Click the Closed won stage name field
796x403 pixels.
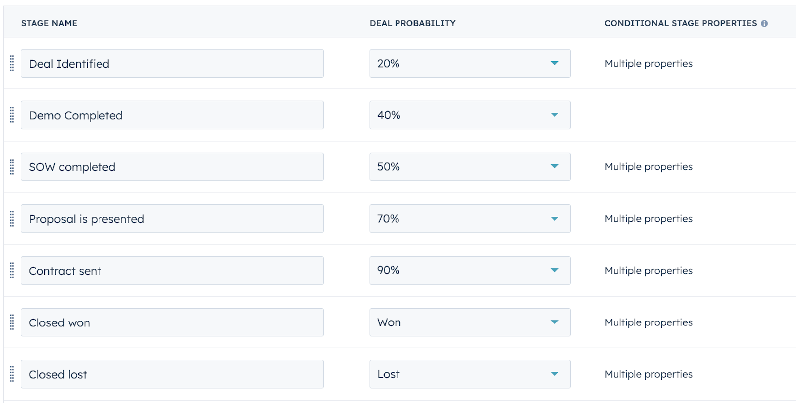pos(172,322)
